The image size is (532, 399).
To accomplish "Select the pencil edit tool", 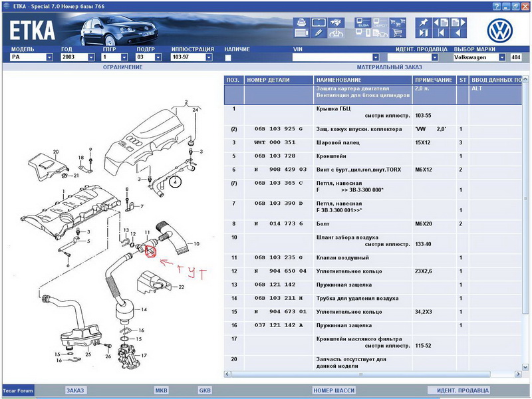I will click(x=319, y=33).
